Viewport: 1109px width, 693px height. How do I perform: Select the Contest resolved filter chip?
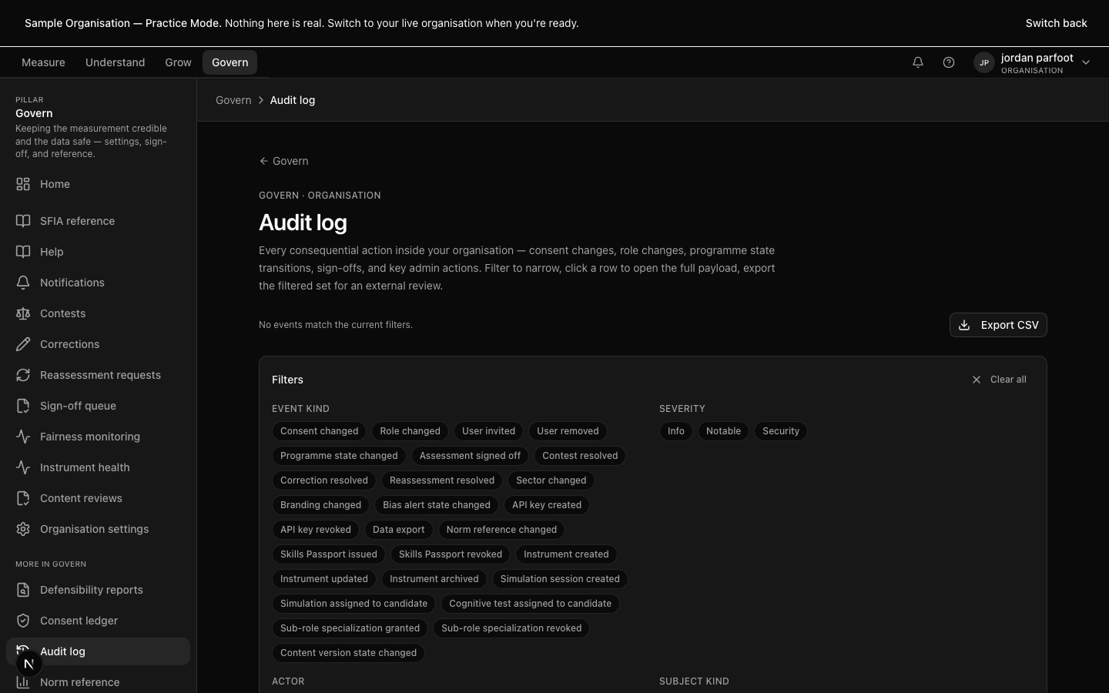click(x=580, y=456)
